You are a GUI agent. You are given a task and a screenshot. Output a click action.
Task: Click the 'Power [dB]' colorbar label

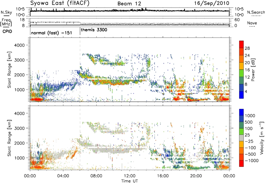[253, 70]
